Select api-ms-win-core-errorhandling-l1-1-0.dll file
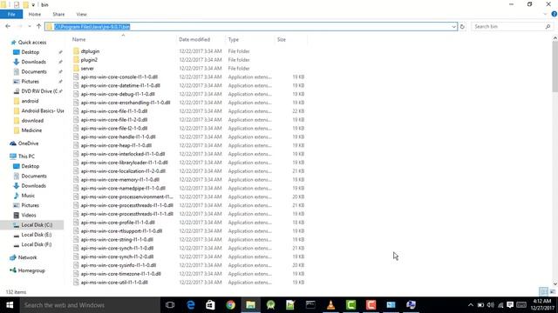Viewport: 558px width, 313px height. click(x=126, y=103)
